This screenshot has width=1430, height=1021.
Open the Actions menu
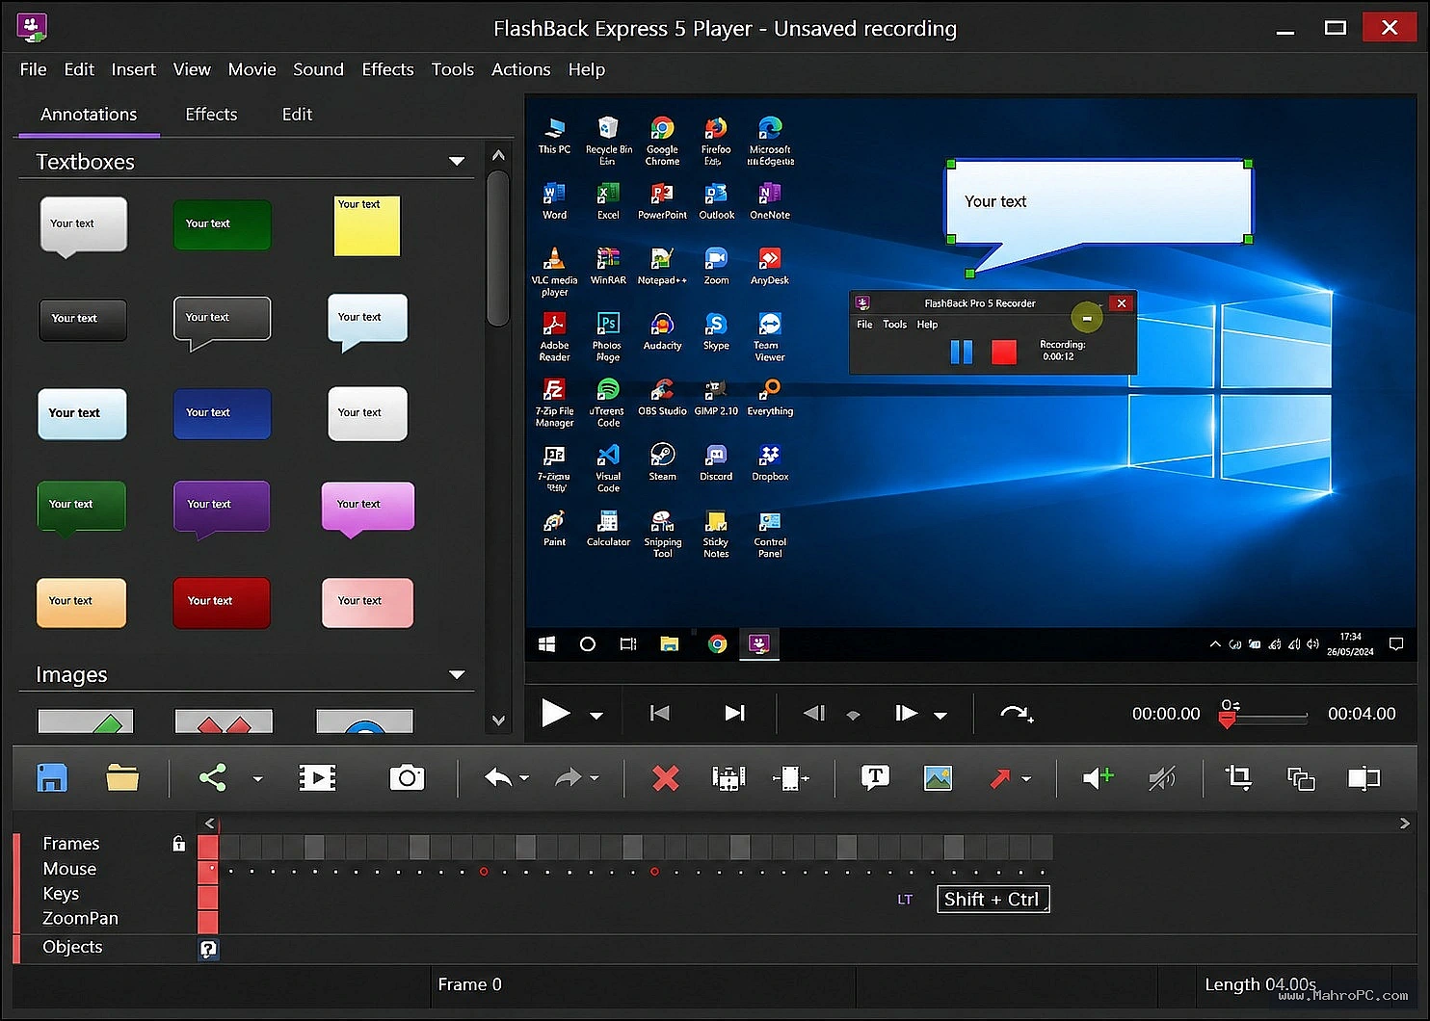(x=520, y=69)
